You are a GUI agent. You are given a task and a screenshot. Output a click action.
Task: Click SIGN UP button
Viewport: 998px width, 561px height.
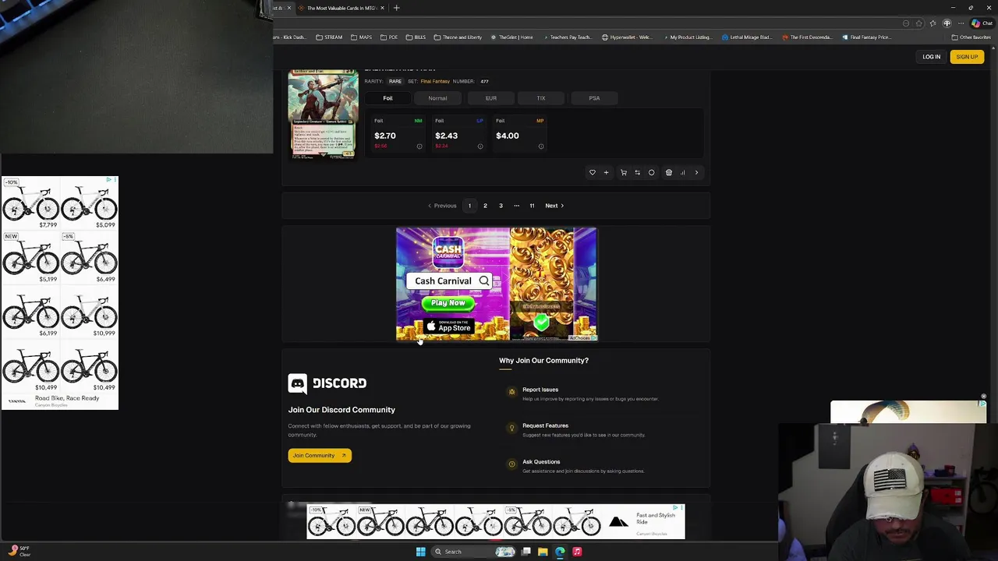pyautogui.click(x=967, y=57)
